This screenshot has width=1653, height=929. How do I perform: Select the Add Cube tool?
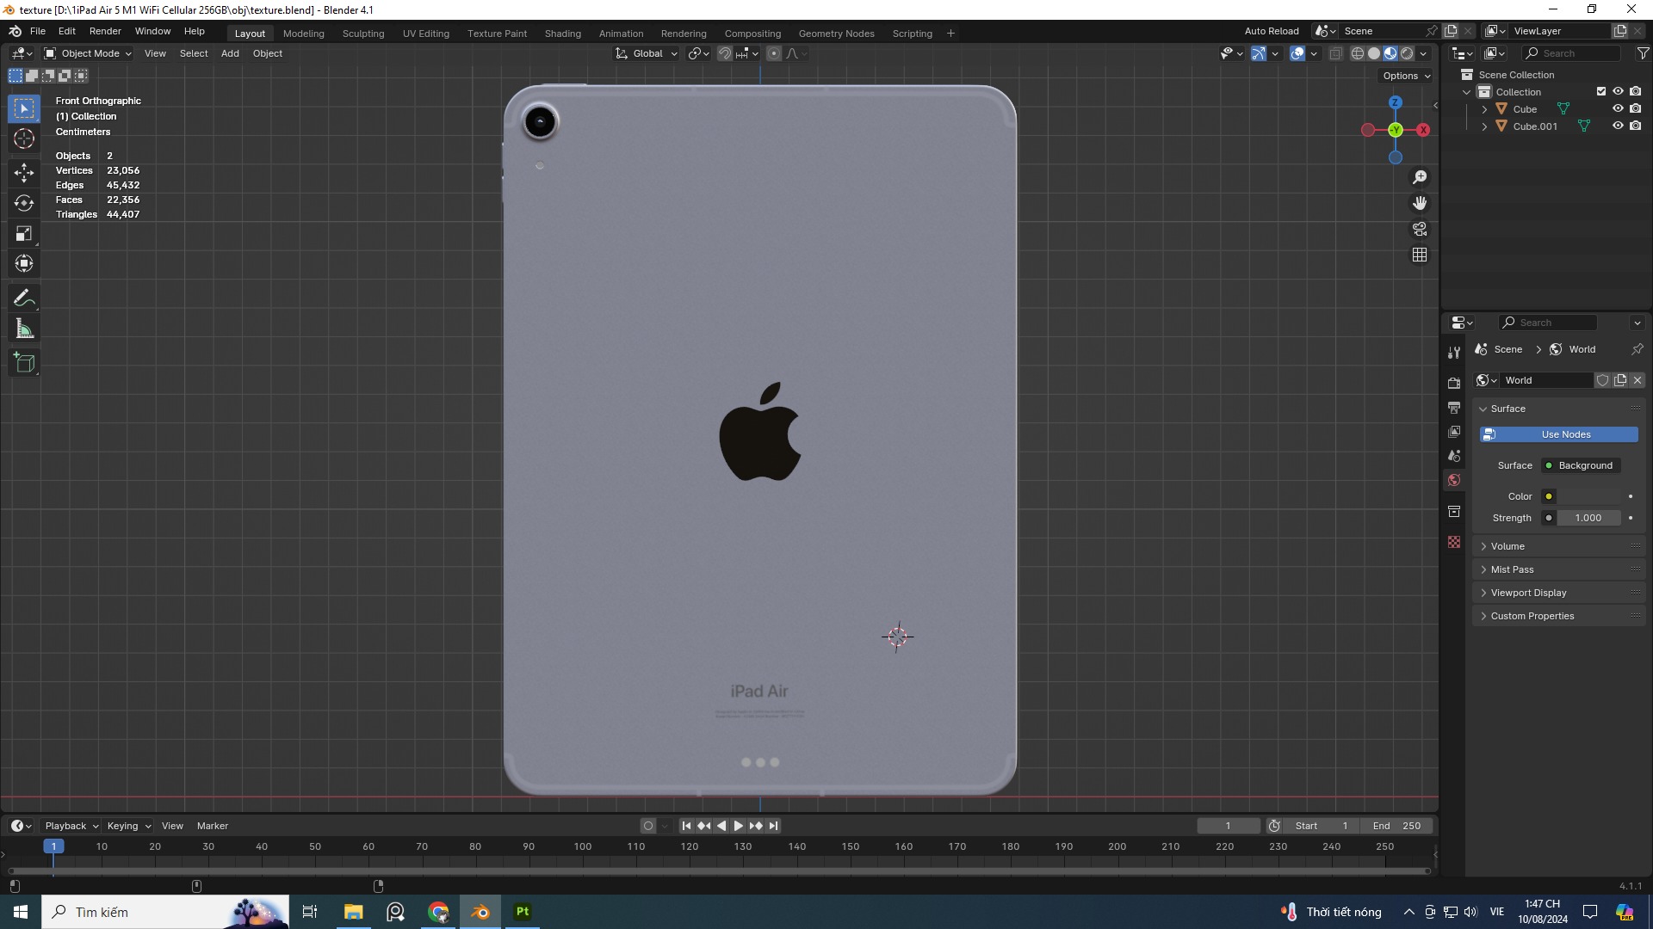pos(24,363)
